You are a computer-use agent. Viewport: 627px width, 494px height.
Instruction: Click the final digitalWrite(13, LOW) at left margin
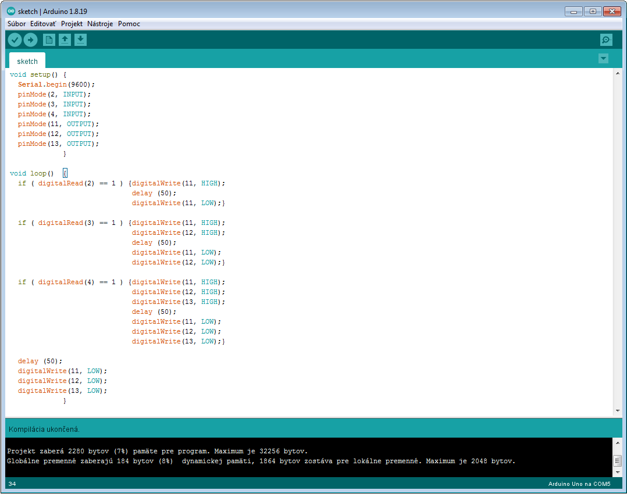62,391
